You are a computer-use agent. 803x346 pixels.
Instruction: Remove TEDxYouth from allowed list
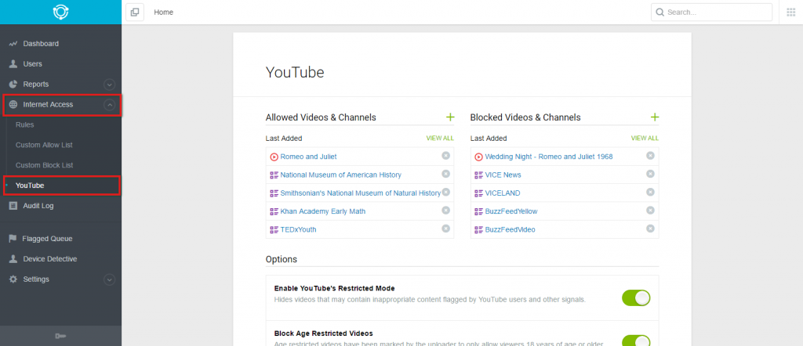click(x=445, y=229)
